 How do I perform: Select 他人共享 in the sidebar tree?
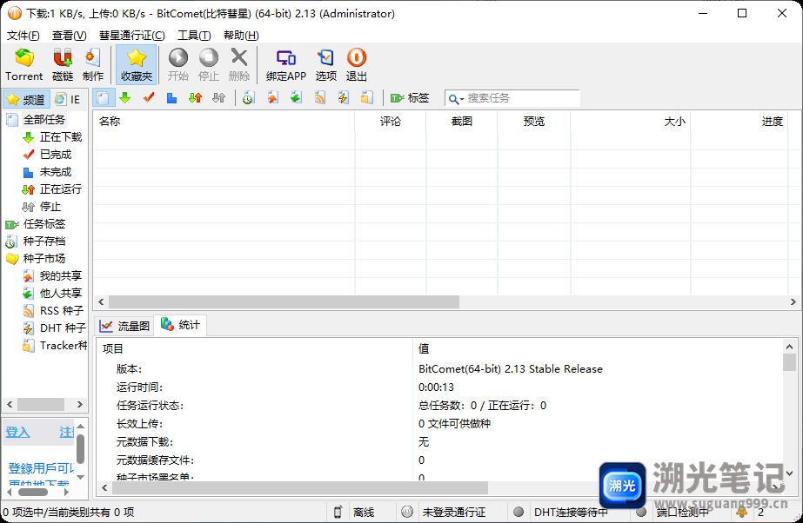pos(61,294)
